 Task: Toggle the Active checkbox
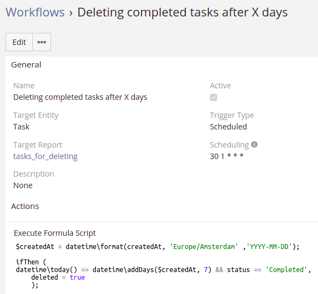[213, 98]
